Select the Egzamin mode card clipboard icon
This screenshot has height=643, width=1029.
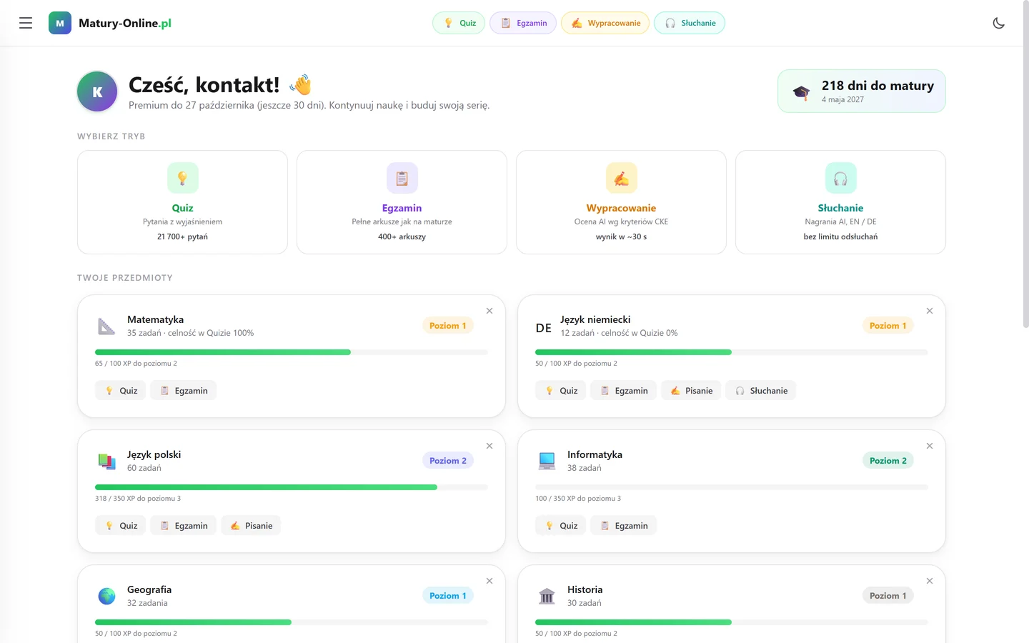coord(402,178)
